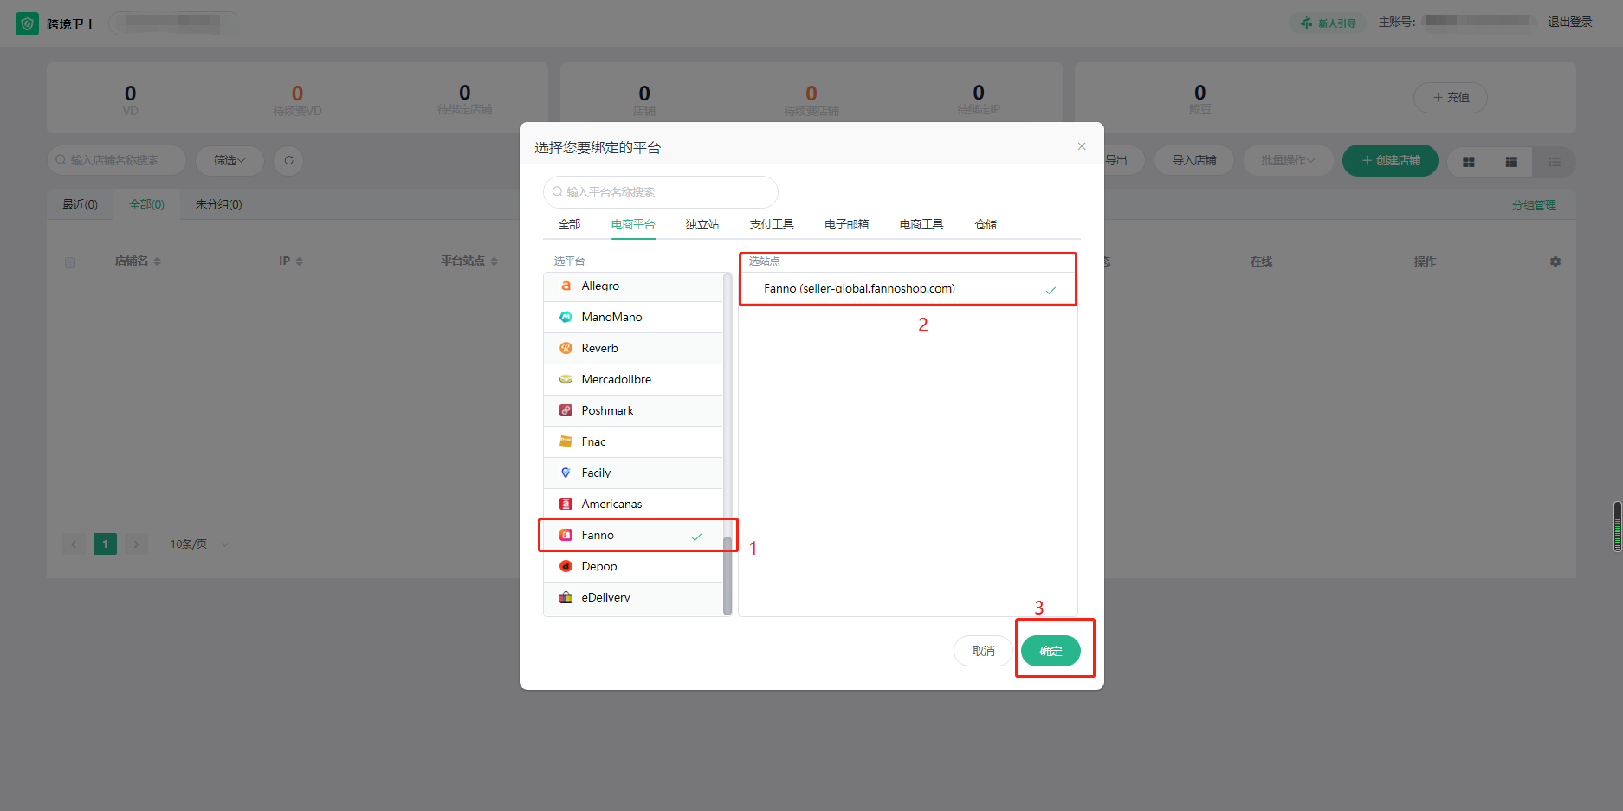
Task: Select eDelivery platform
Action: [x=633, y=597]
